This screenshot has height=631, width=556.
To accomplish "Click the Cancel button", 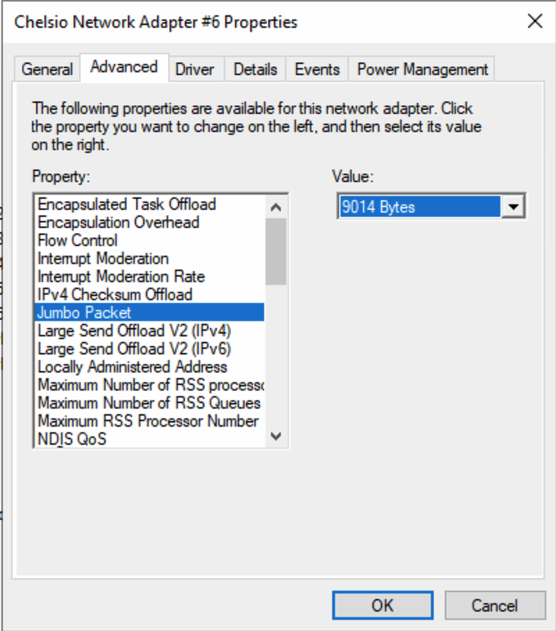I will coord(495,605).
